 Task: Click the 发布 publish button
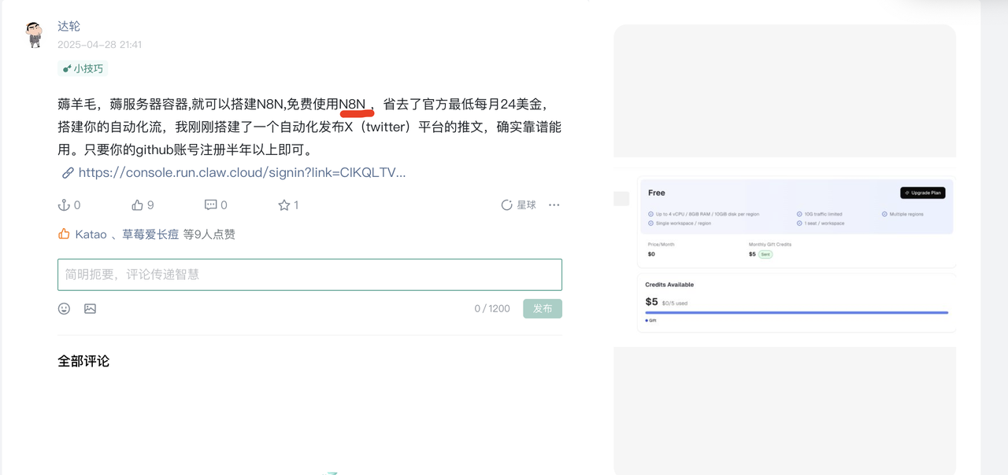[x=543, y=308]
